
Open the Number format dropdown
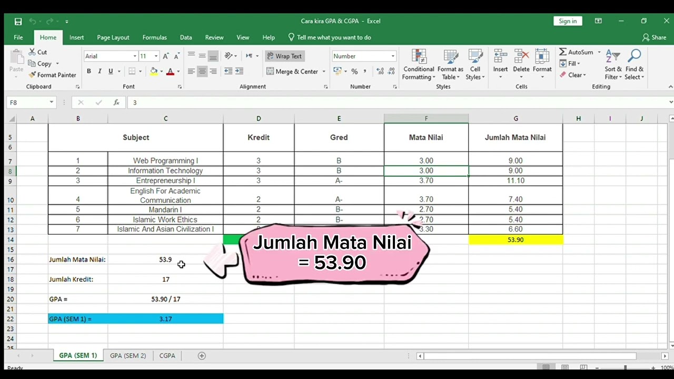click(392, 56)
